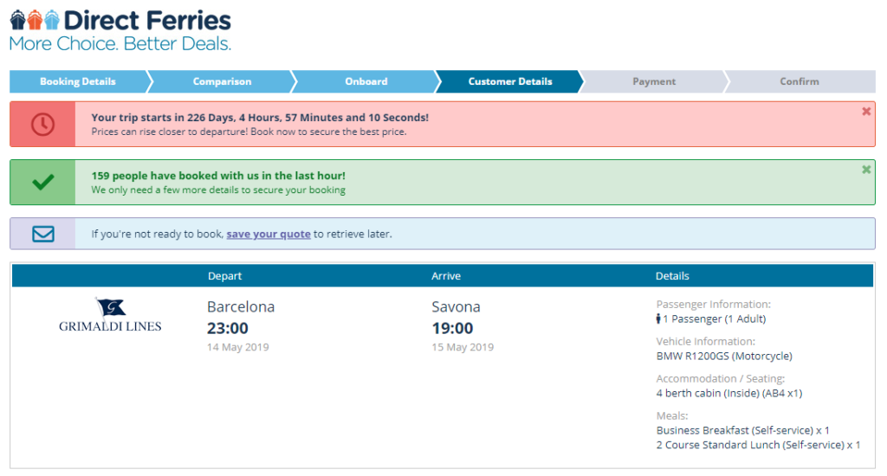The image size is (887, 476).
Task: Click the 23:00 departure time
Action: [x=228, y=329]
